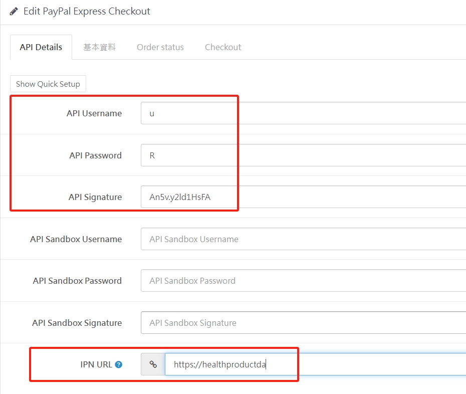This screenshot has width=466, height=394.
Task: Click into the API Signature field
Action: point(304,197)
